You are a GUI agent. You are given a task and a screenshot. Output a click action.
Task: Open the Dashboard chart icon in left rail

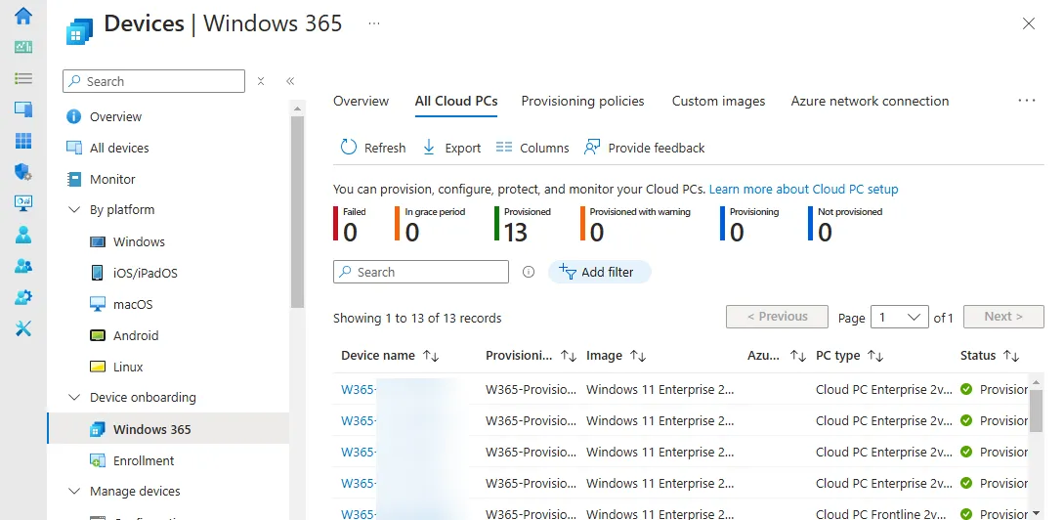[23, 47]
